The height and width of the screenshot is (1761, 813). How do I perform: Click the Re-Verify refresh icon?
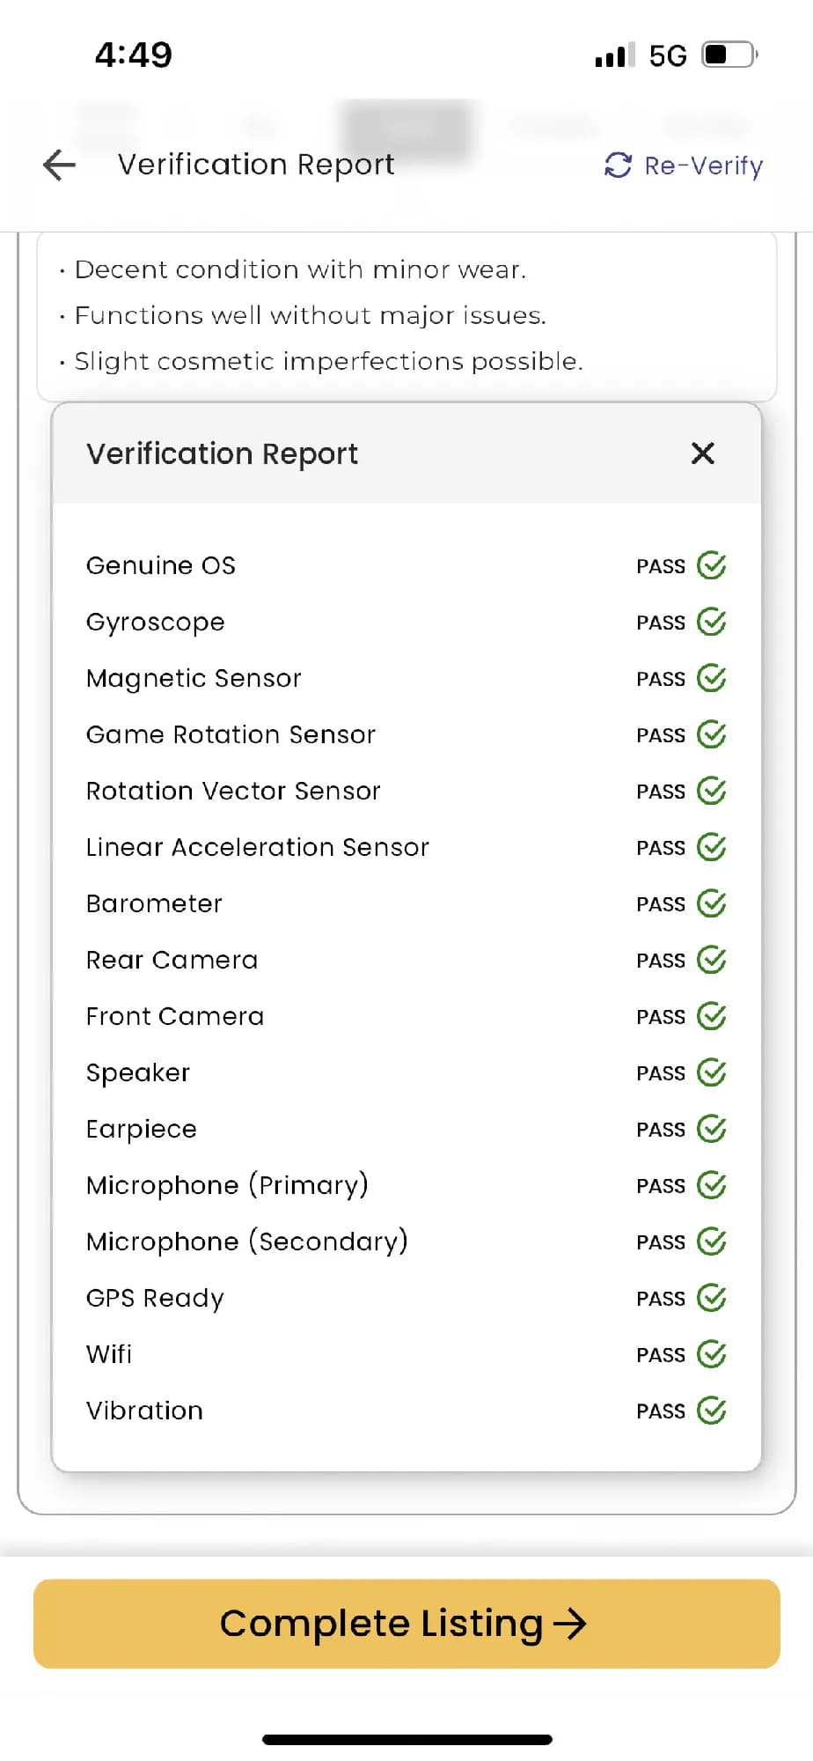(618, 165)
